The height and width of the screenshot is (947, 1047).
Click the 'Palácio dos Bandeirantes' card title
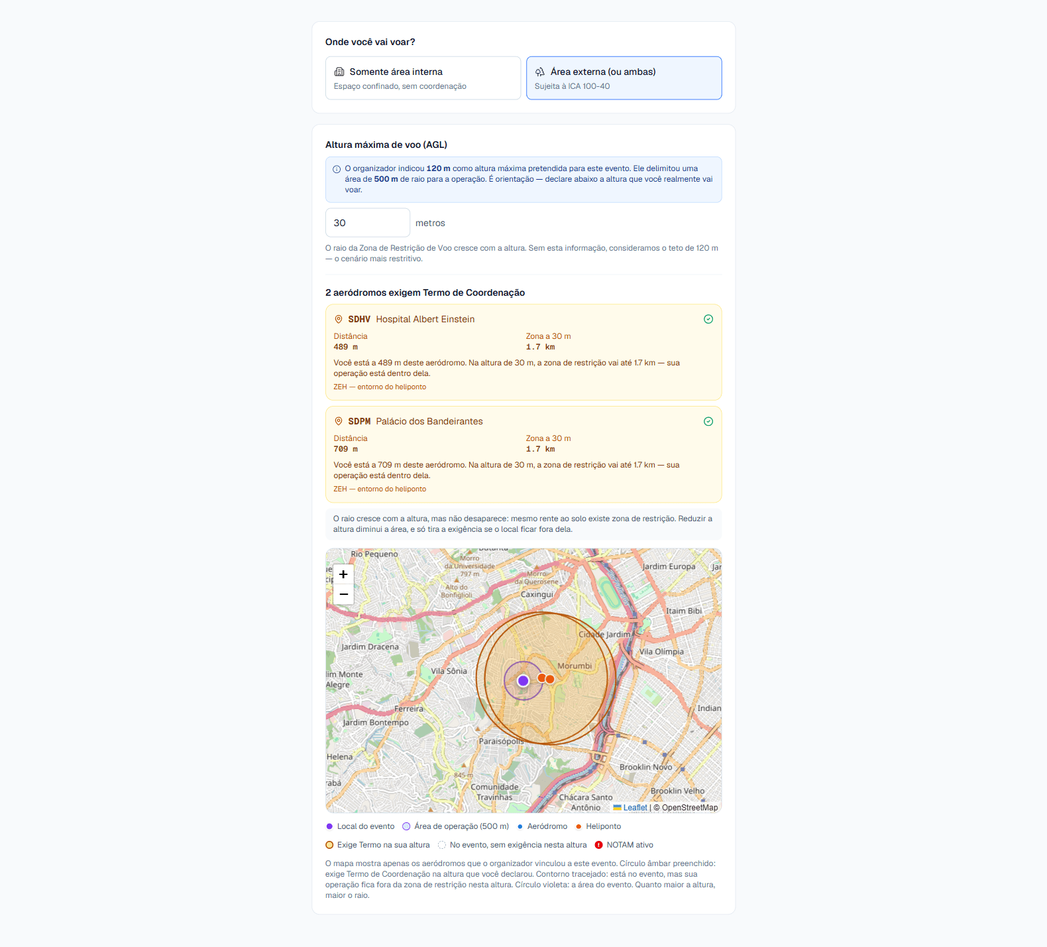point(429,421)
